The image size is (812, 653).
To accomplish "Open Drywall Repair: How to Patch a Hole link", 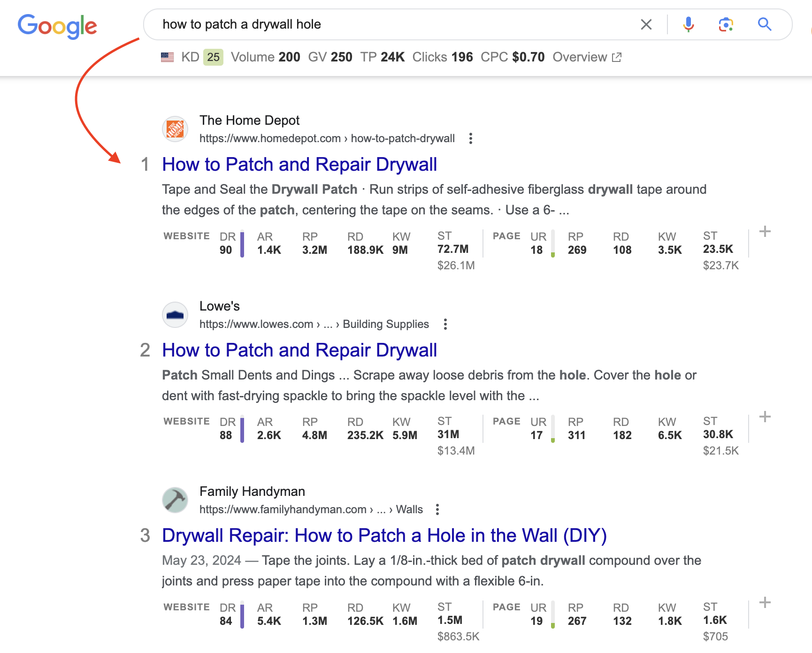I will click(x=384, y=536).
